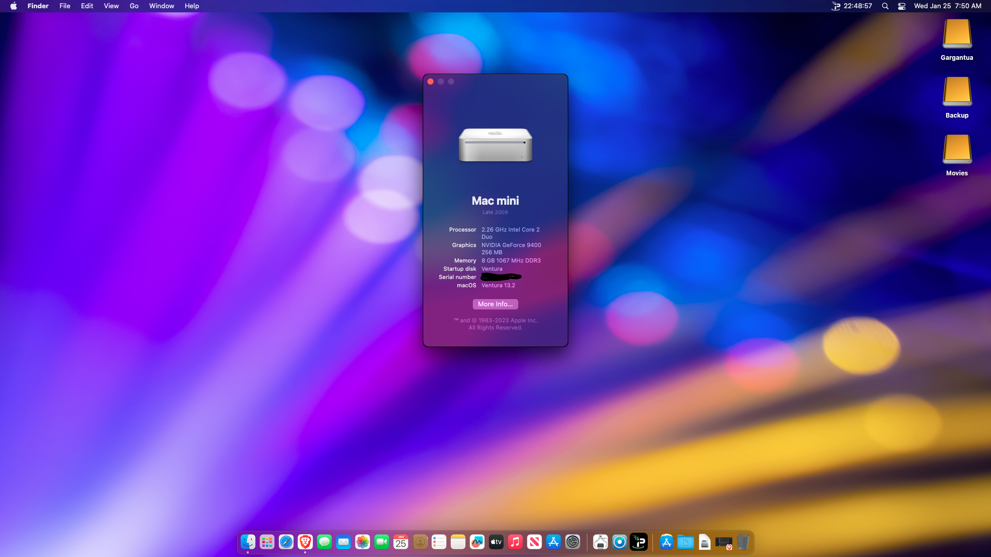Viewport: 991px width, 557px height.
Task: Click the IPVanish timer menu bar icon
Action: pyautogui.click(x=852, y=6)
